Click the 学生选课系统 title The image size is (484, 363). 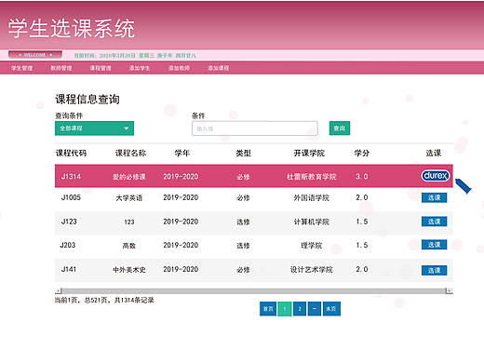pyautogui.click(x=72, y=28)
